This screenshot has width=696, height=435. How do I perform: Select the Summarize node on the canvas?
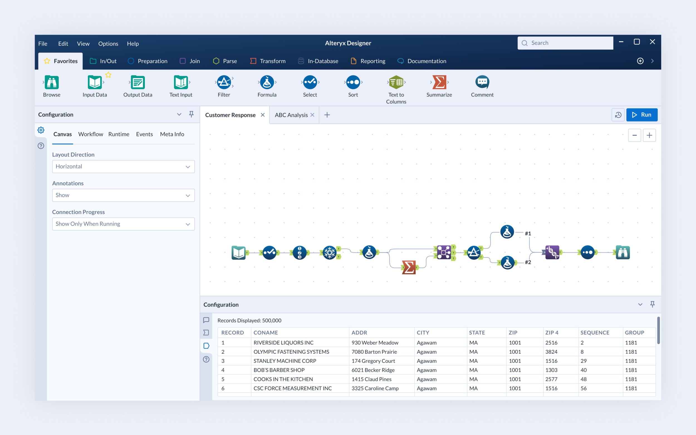[x=409, y=267]
